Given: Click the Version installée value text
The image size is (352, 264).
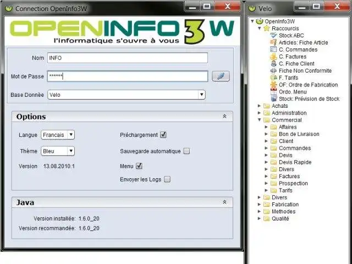Looking at the screenshot, I should (89, 218).
